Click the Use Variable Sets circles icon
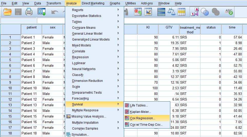 [x=205, y=12]
